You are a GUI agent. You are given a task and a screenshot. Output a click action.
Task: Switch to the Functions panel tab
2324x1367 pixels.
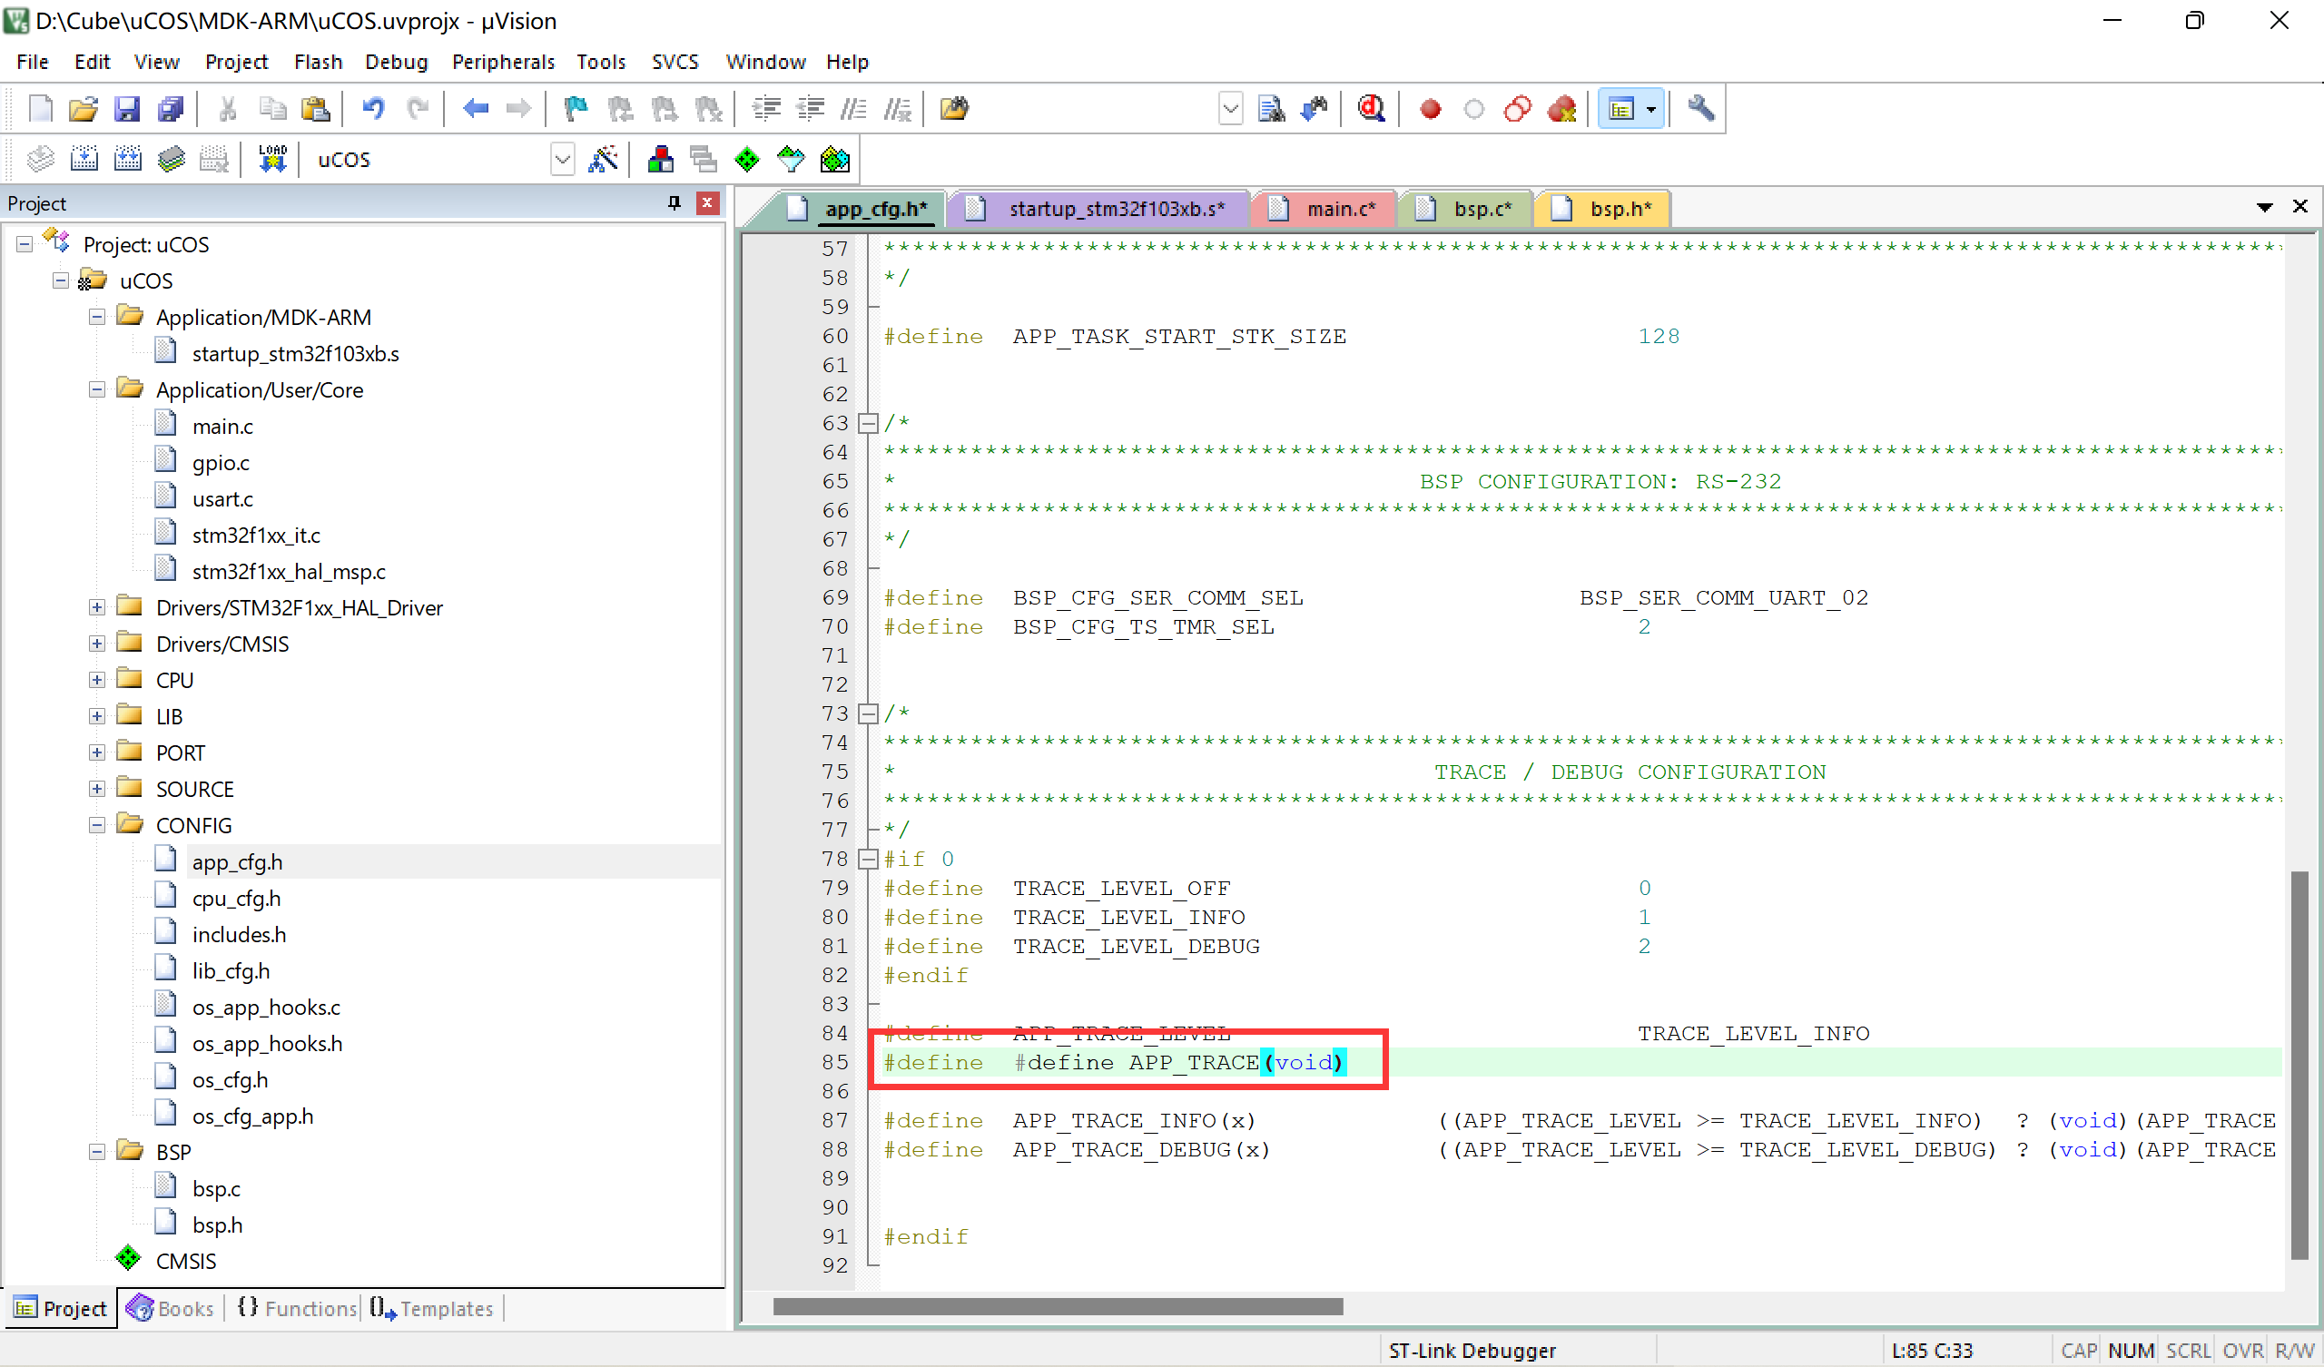tap(298, 1308)
